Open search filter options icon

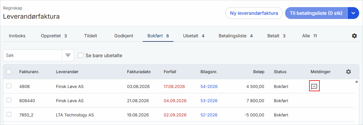pos(68,55)
